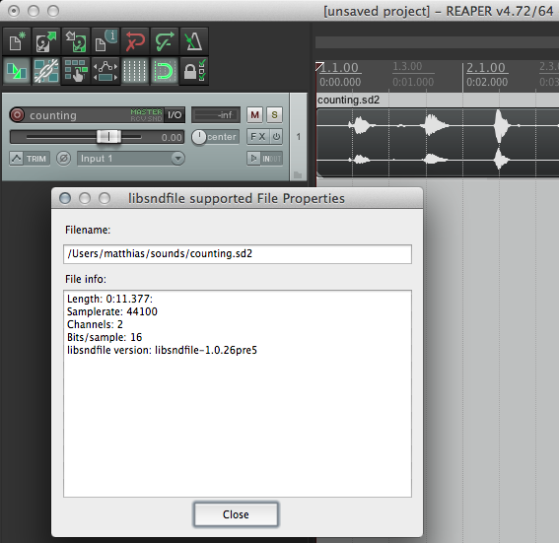The width and height of the screenshot is (559, 543).
Task: Toggle the locking padlock icon
Action: click(x=194, y=71)
